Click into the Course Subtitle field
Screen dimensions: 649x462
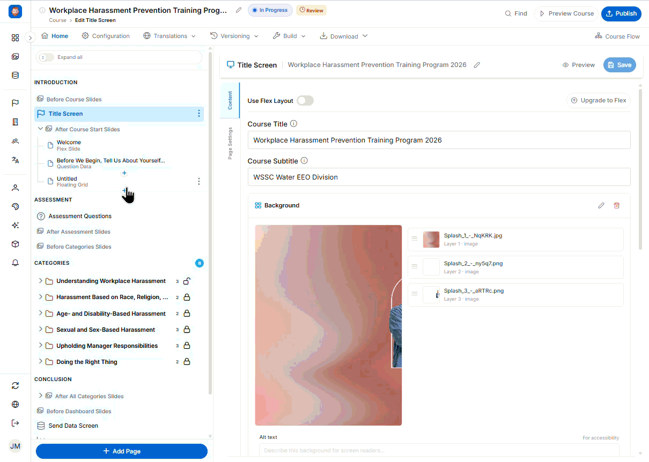click(439, 177)
